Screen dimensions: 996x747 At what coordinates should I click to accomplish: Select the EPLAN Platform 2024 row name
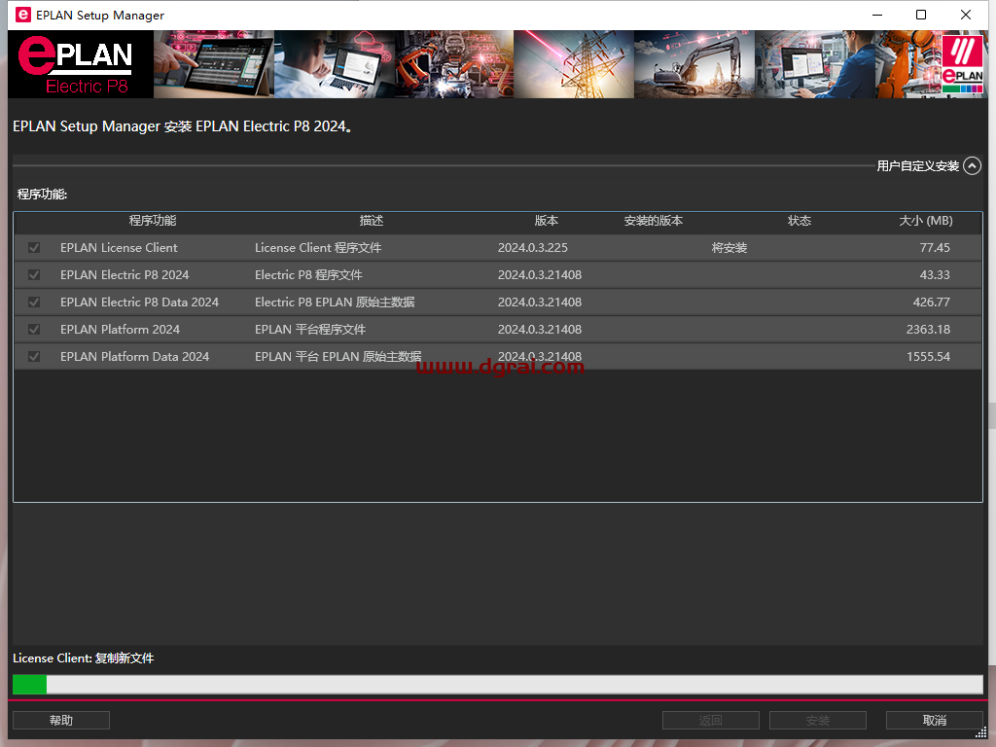point(120,330)
